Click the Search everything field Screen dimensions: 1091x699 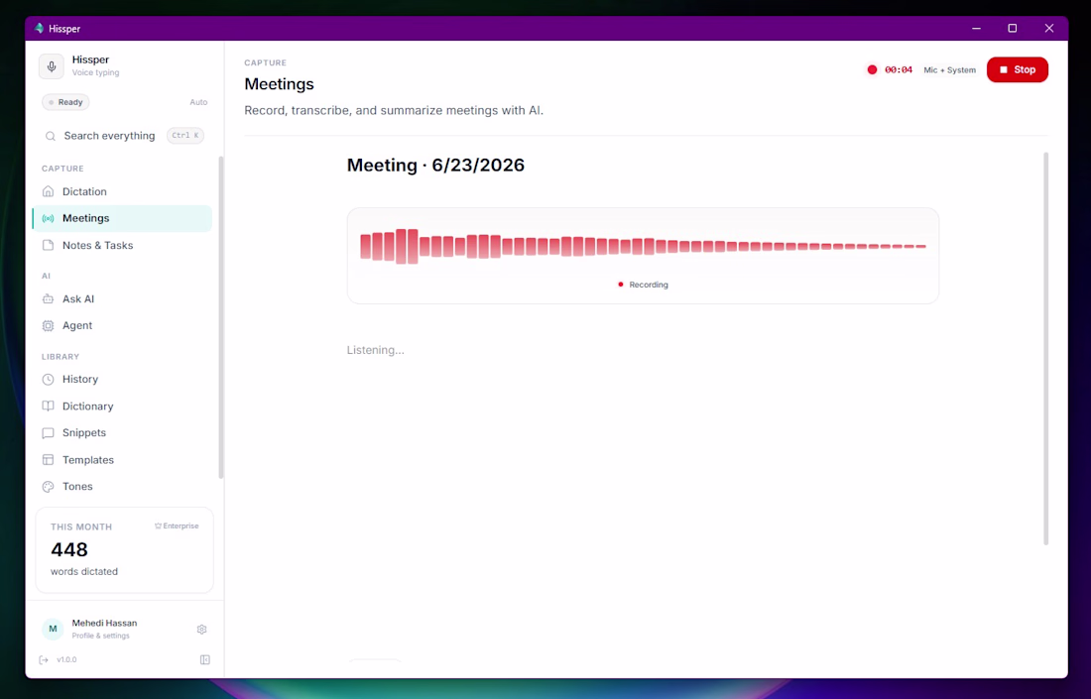(x=123, y=136)
